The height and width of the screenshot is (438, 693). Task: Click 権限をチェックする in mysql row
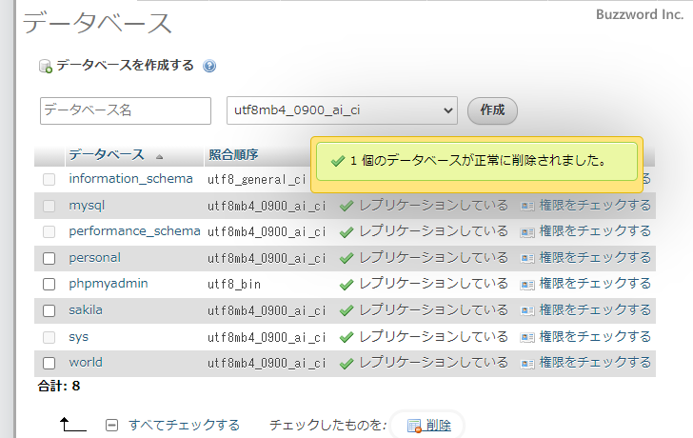pyautogui.click(x=595, y=206)
